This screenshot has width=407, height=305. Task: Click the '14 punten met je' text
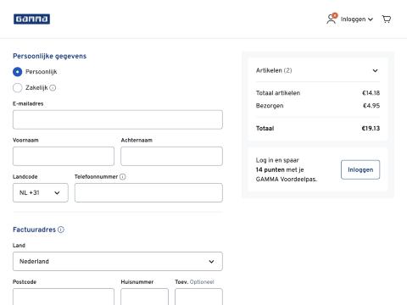(x=280, y=169)
